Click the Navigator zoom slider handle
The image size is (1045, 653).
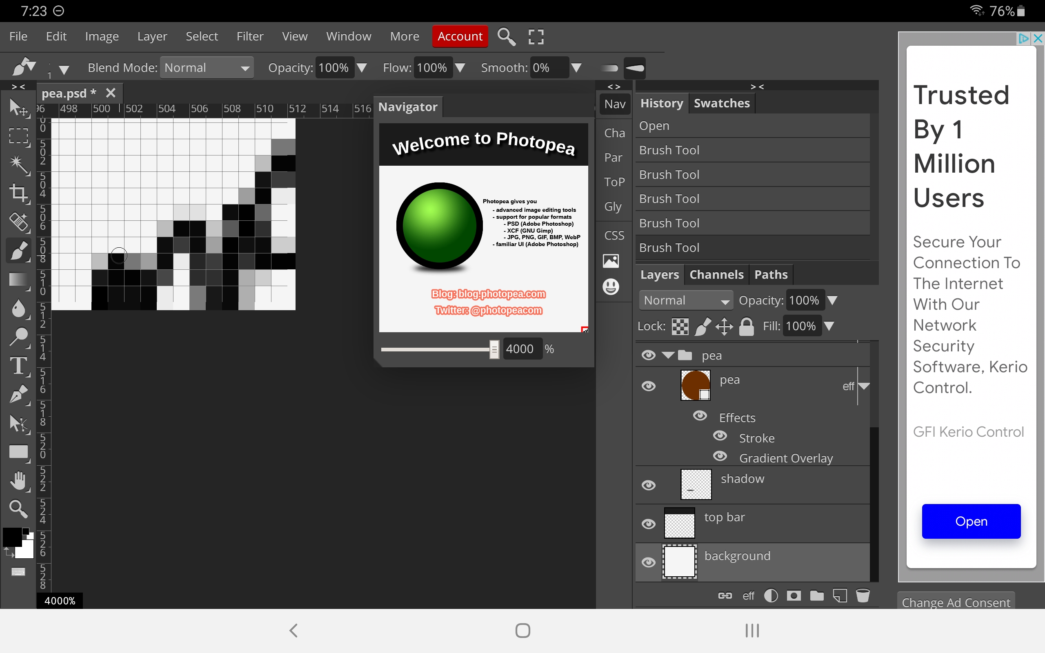494,349
